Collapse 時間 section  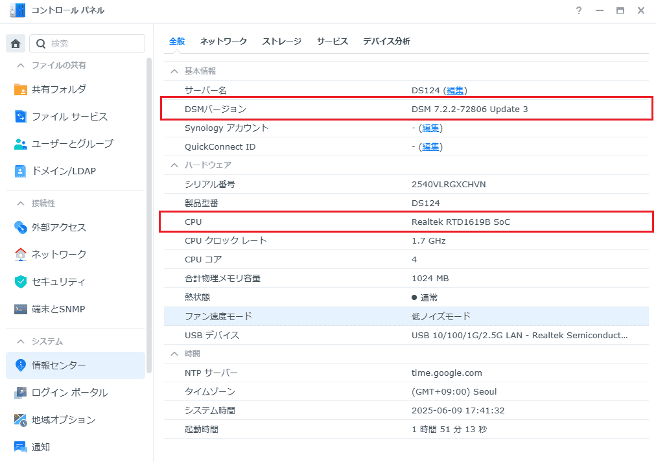[x=174, y=354]
